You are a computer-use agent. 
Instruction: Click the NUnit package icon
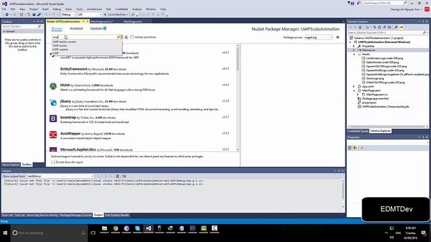pyautogui.click(x=53, y=86)
